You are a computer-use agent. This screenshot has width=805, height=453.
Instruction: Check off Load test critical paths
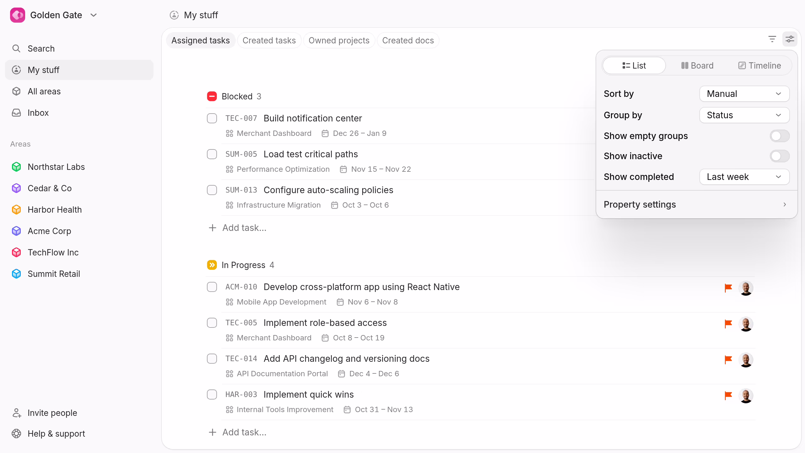click(212, 154)
